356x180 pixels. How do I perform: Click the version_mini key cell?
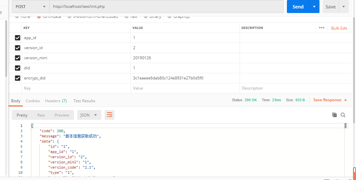[x=76, y=58]
